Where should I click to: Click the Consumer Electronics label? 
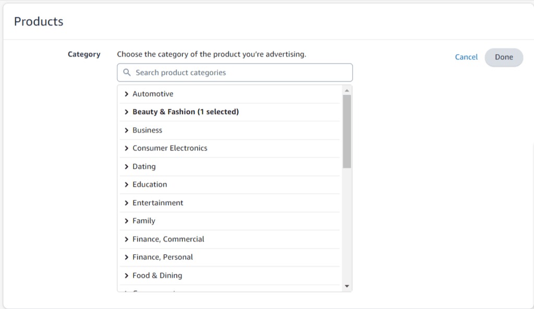click(169, 149)
